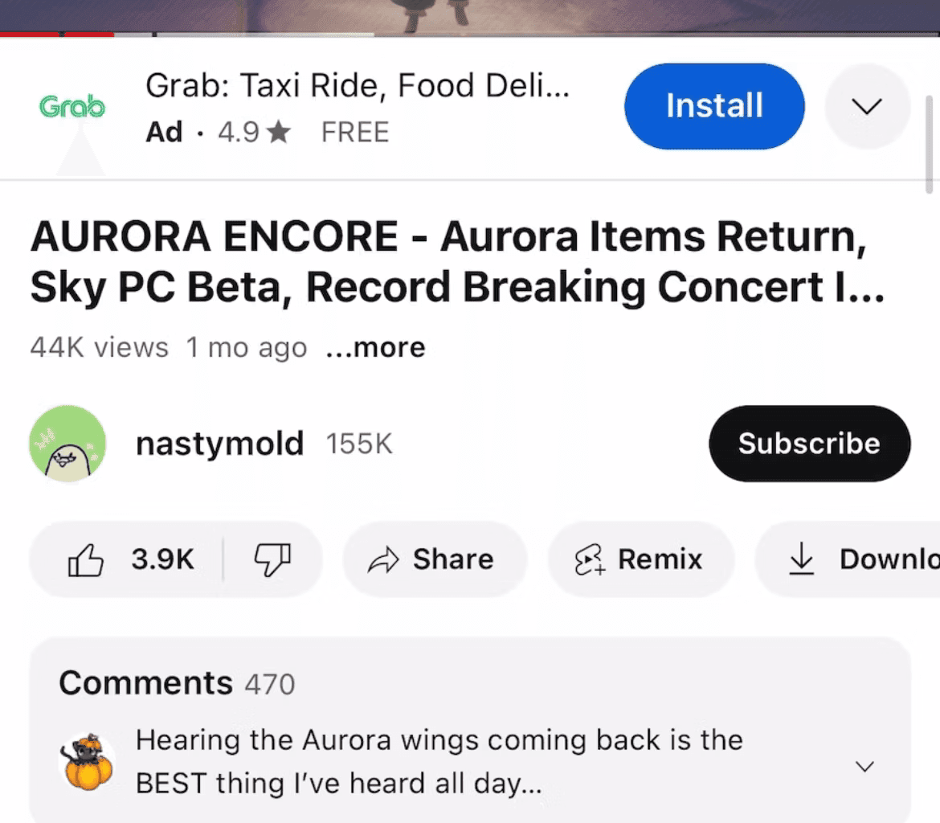Open nastymold channel avatar
This screenshot has width=940, height=823.
pos(67,444)
